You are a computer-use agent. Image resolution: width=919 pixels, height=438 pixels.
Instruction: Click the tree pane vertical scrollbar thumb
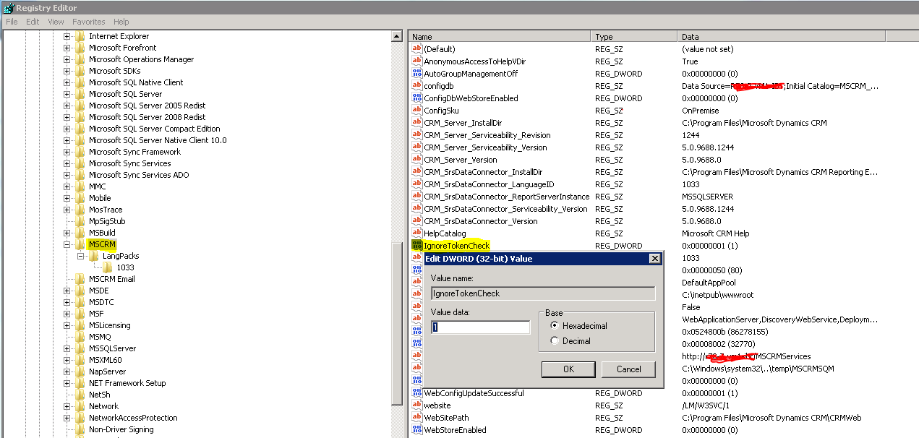coord(396,324)
